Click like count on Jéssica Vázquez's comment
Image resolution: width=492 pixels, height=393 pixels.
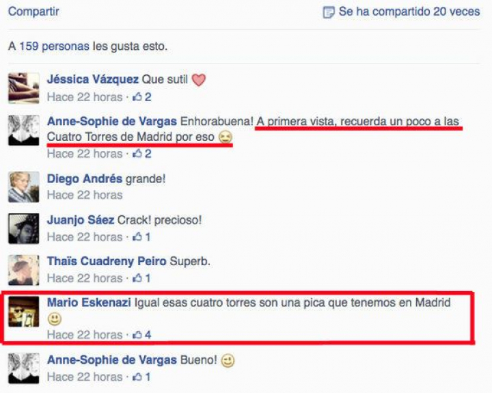pyautogui.click(x=142, y=97)
